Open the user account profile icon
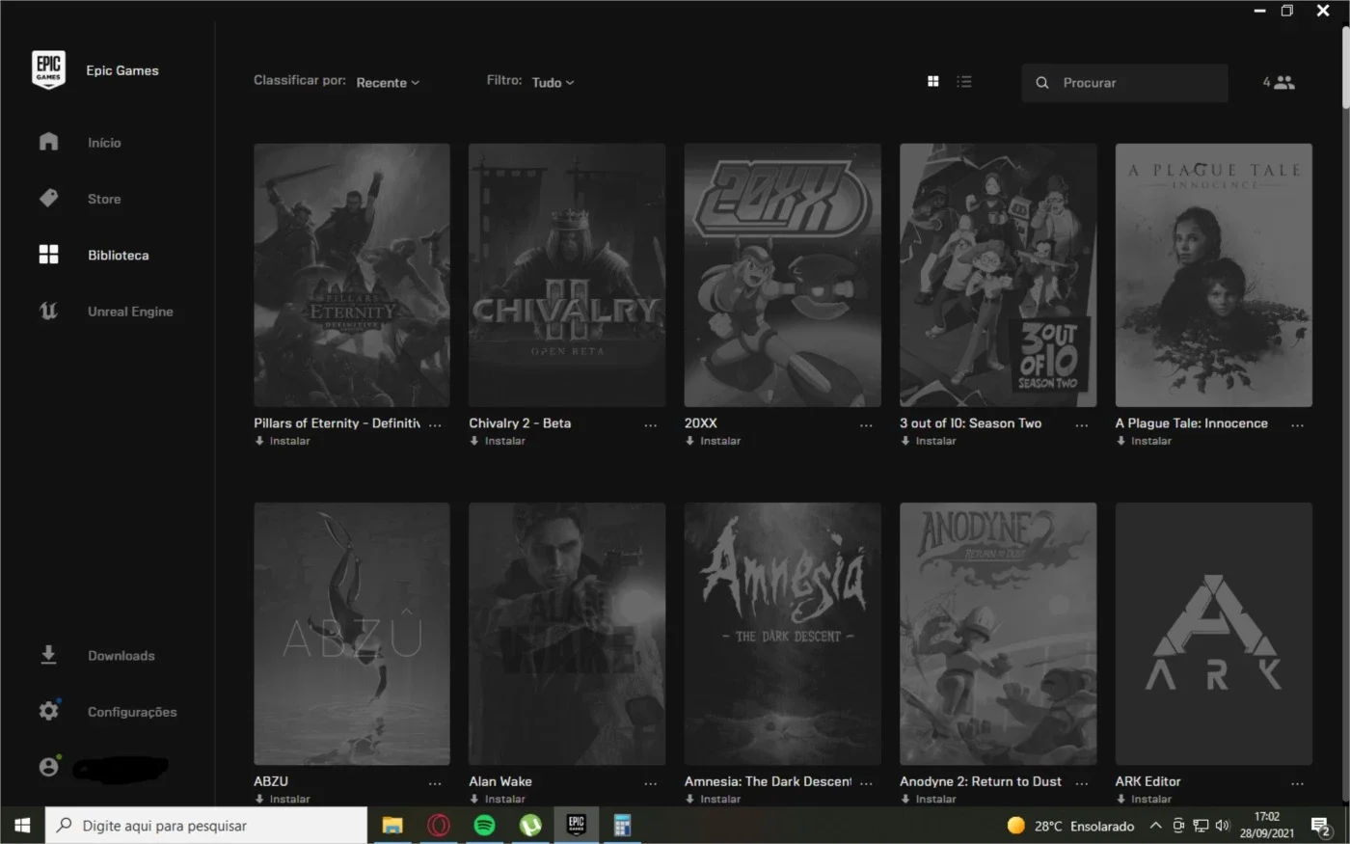The height and width of the screenshot is (844, 1350). (x=48, y=767)
